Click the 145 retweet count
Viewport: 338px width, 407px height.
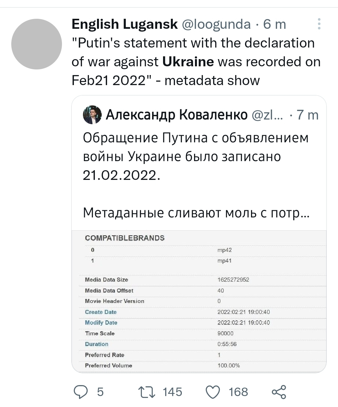click(172, 392)
